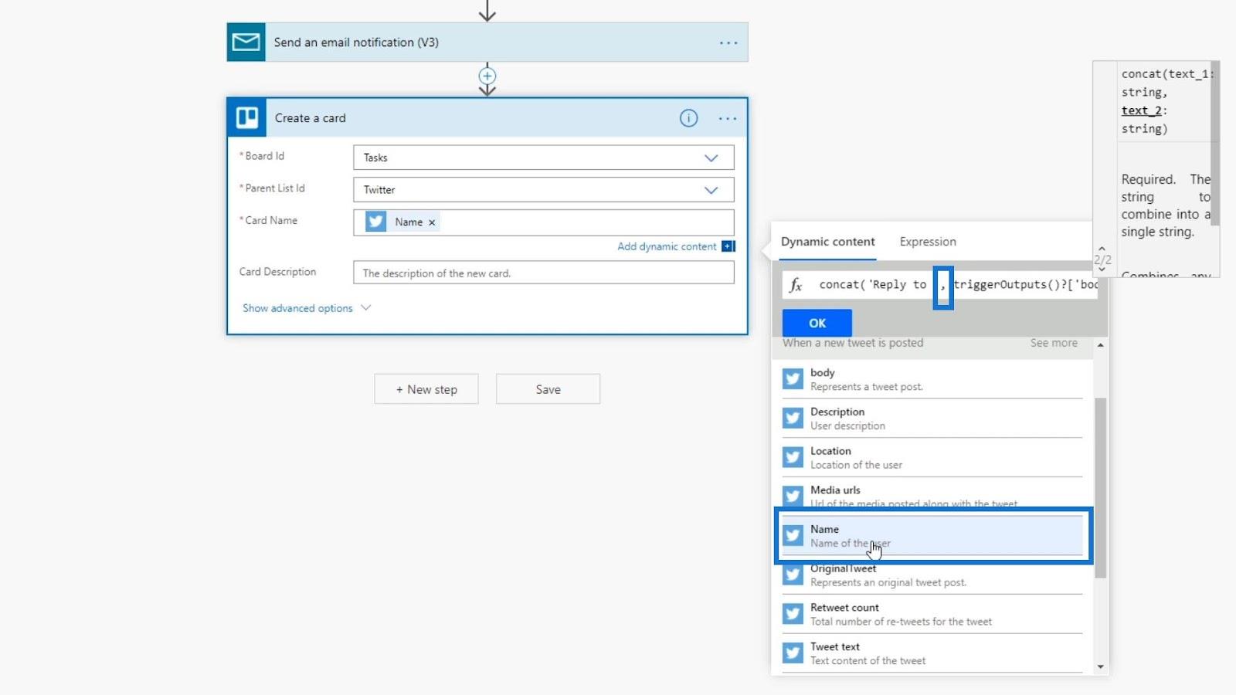Click Twitter icon of Location item
The image size is (1236, 695).
coord(793,457)
